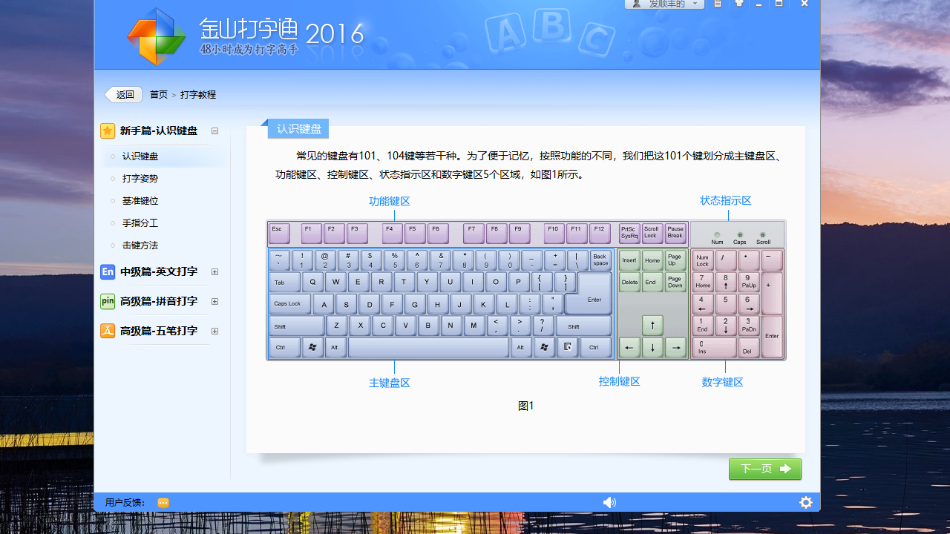Click the user avatar in the title bar
Image resolution: width=950 pixels, height=534 pixels.
pyautogui.click(x=636, y=4)
